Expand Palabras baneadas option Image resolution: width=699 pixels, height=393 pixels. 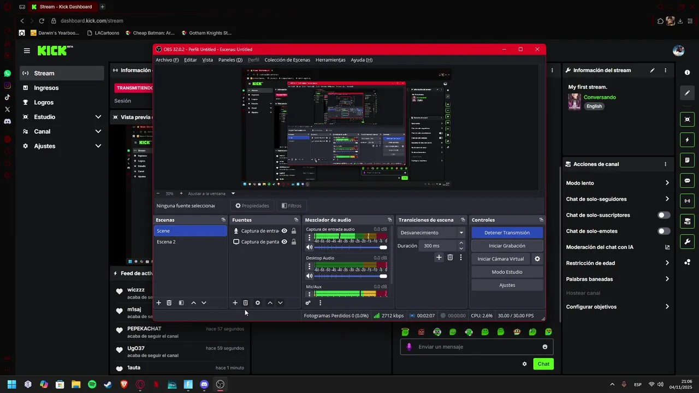pyautogui.click(x=667, y=279)
